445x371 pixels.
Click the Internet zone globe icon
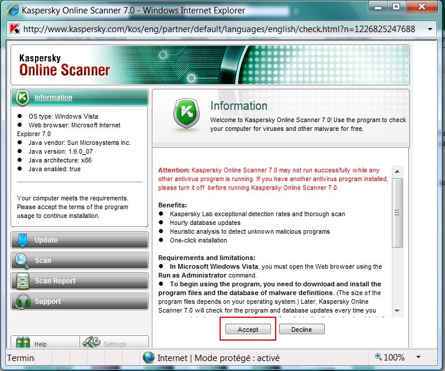click(x=148, y=358)
